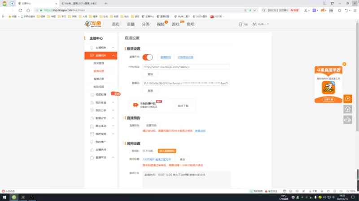Click the browser back arrow
Image resolution: width=359 pixels, height=201 pixels.
4,10
